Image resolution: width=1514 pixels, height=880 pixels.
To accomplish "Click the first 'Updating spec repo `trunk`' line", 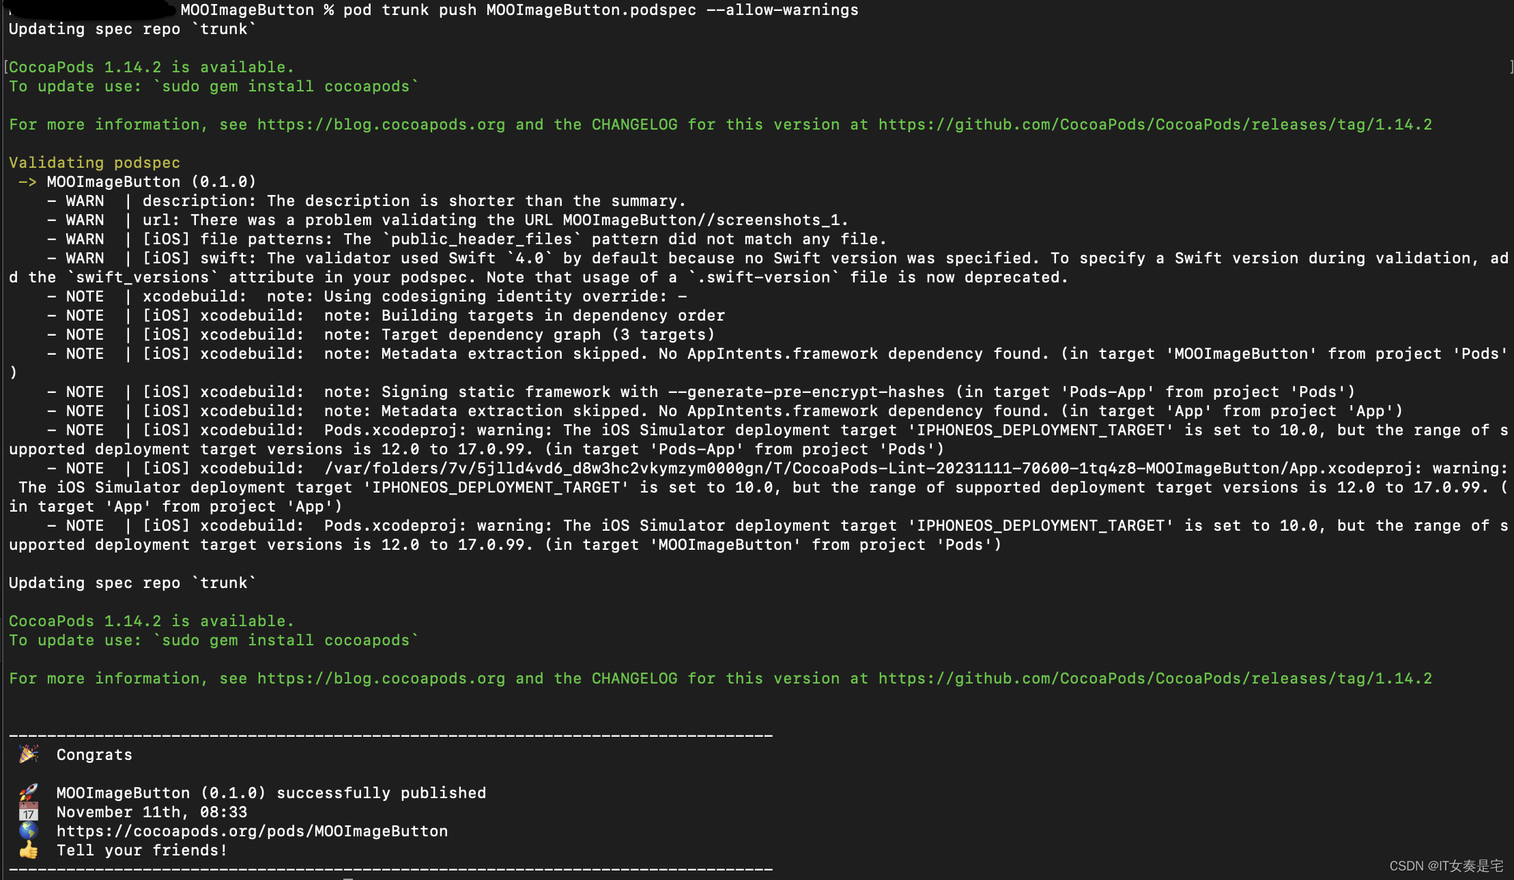I will pos(132,29).
